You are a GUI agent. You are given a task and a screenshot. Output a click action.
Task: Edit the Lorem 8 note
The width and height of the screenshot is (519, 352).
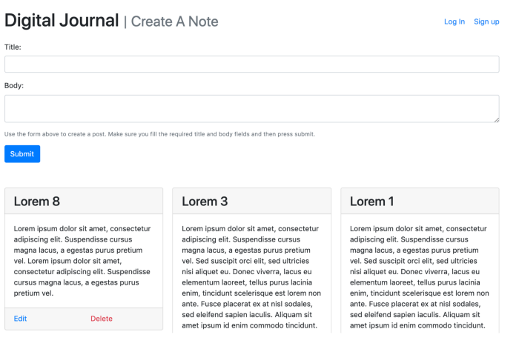pos(20,319)
